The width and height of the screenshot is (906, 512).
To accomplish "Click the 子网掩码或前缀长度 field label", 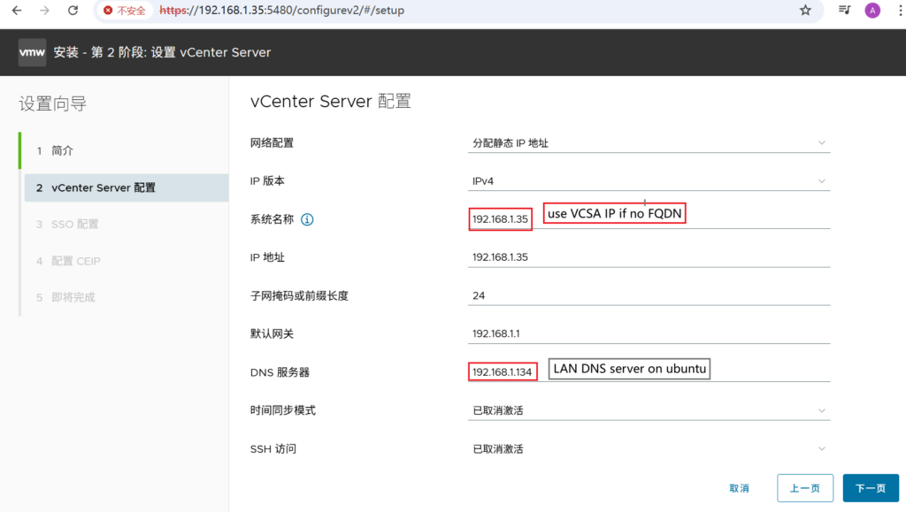I will [299, 295].
